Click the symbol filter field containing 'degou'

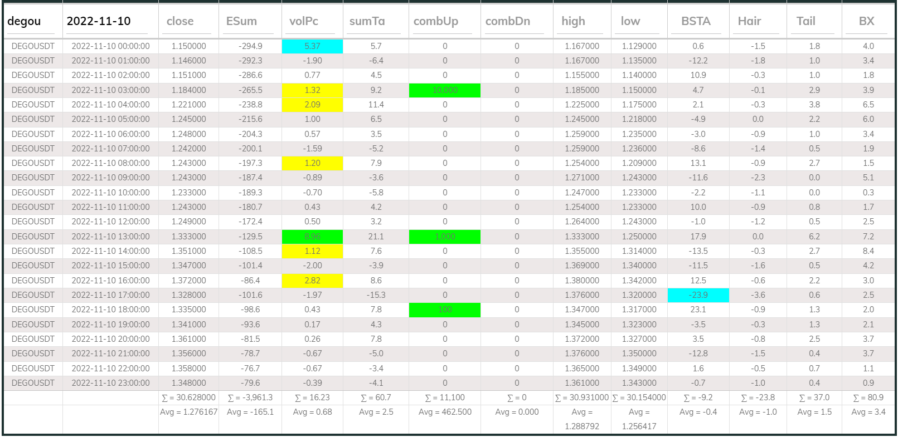pyautogui.click(x=32, y=21)
